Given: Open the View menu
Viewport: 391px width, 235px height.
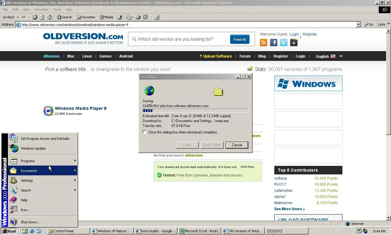Looking at the screenshot, I should (26, 9).
